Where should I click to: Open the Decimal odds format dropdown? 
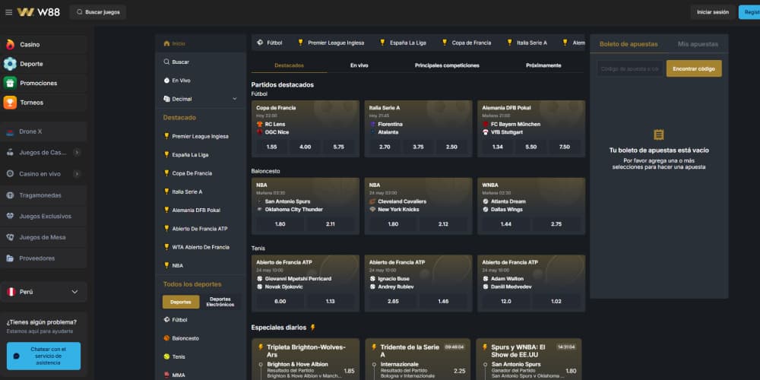(x=201, y=99)
